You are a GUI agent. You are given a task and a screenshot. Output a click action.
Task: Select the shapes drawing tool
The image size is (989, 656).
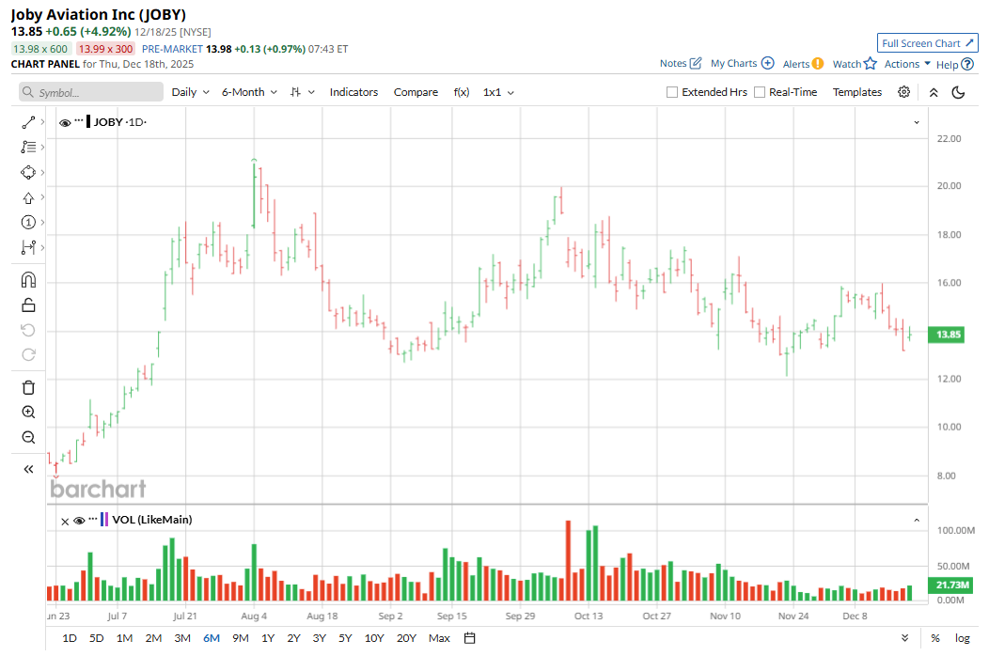pos(28,172)
